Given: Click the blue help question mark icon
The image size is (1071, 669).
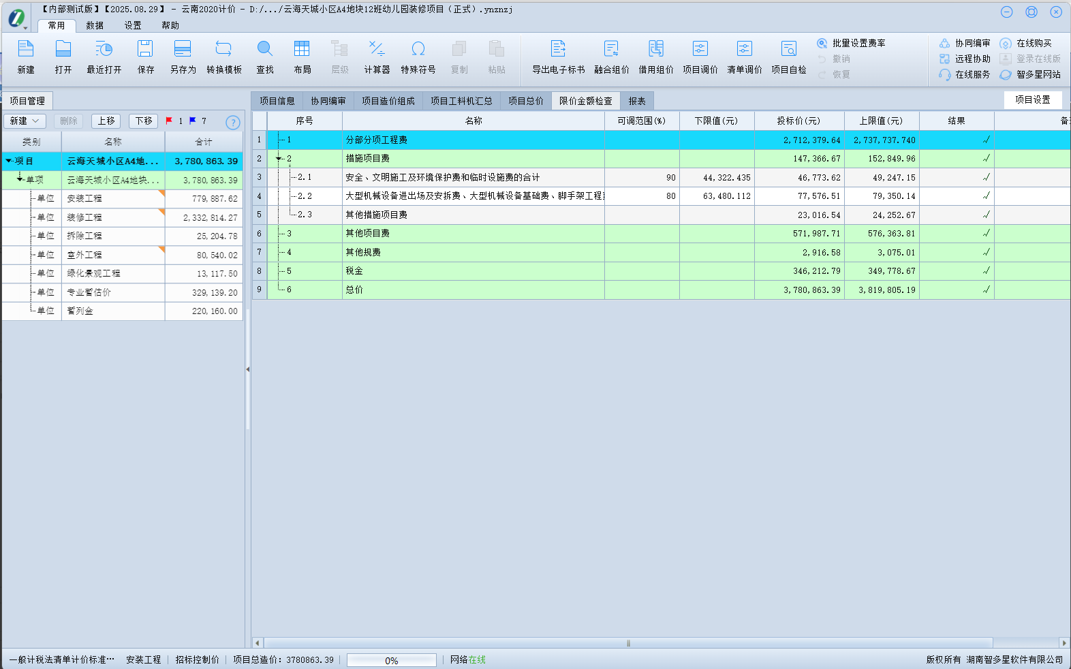Looking at the screenshot, I should tap(233, 123).
